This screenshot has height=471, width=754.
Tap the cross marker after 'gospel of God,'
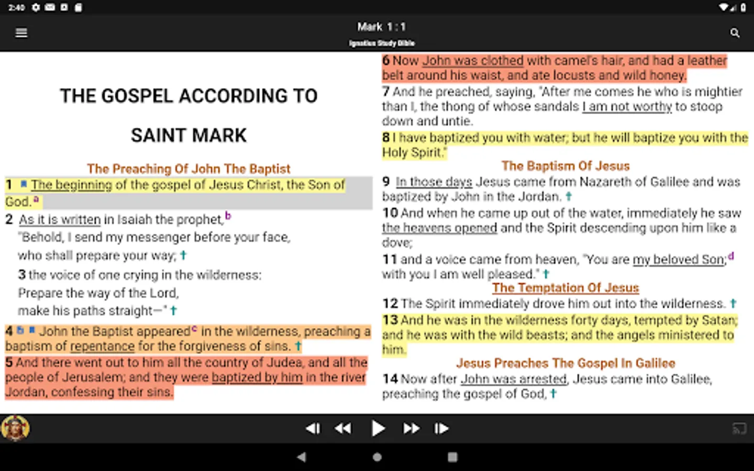pos(553,394)
